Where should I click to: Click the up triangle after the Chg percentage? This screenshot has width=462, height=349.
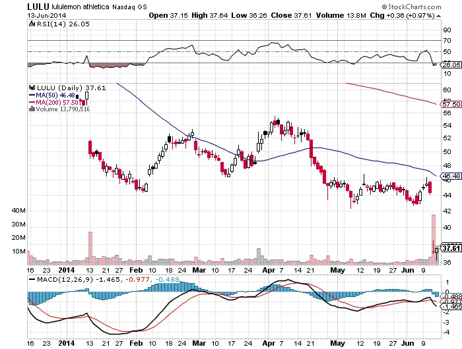tap(439, 16)
